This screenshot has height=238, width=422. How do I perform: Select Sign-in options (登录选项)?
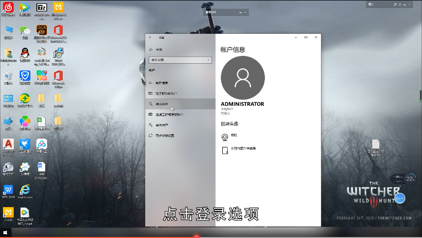pos(180,104)
